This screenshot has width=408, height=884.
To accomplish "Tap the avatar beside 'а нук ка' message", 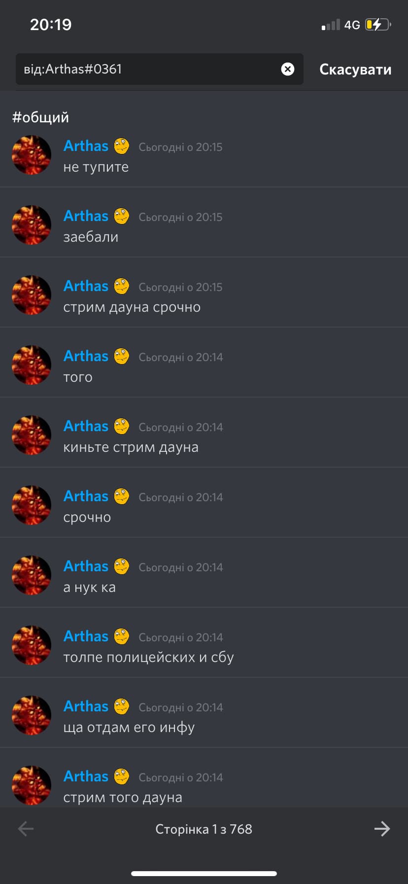I will tap(32, 575).
